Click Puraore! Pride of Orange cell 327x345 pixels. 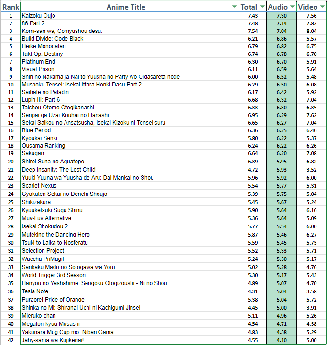click(130, 300)
